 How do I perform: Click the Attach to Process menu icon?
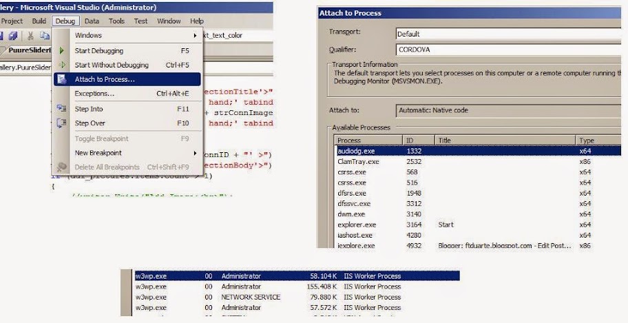coord(62,79)
